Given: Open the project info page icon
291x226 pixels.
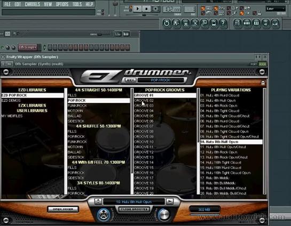Looking at the screenshot, I should (214, 23).
